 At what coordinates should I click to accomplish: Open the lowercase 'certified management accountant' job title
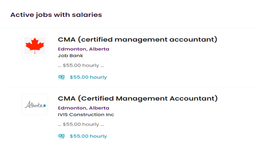coord(137,40)
